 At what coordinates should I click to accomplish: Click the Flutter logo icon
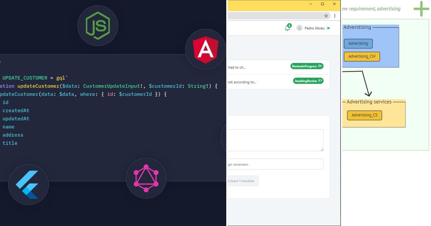[28, 185]
